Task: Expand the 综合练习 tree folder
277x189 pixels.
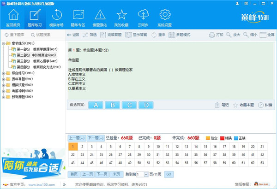Action: point(4,73)
